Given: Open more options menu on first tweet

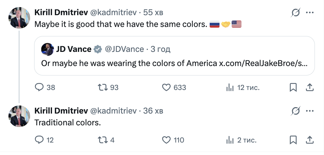Looking at the screenshot, I should (x=310, y=13).
